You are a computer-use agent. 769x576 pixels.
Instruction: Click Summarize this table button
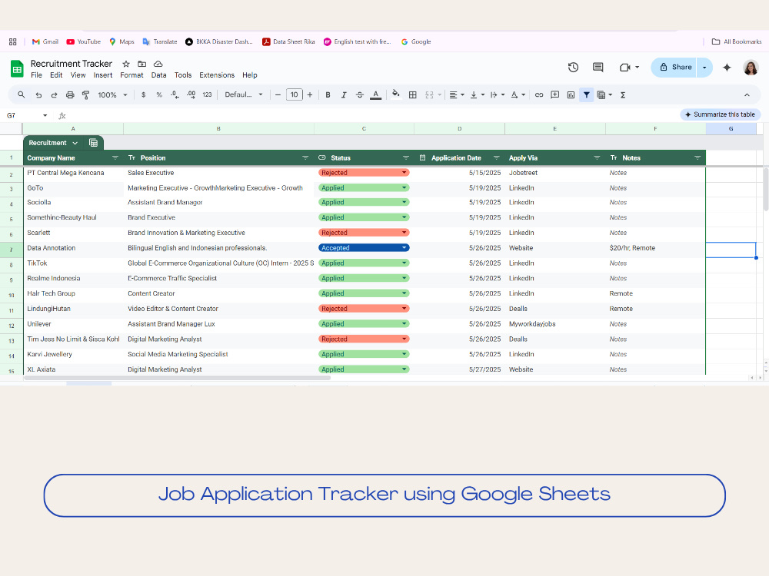[x=720, y=114]
